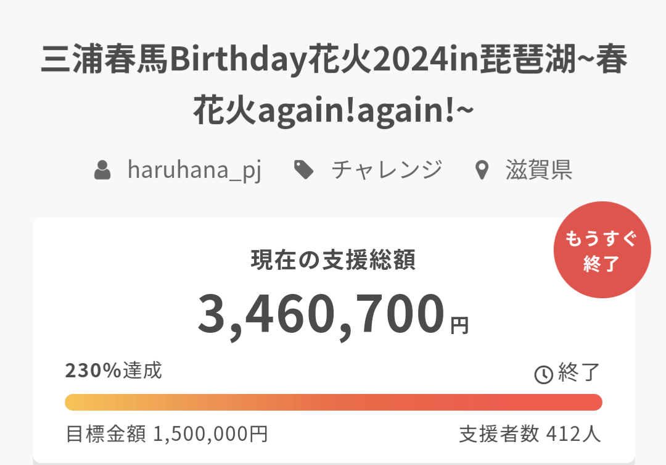Click the tag icon before チャレンジ

[303, 169]
